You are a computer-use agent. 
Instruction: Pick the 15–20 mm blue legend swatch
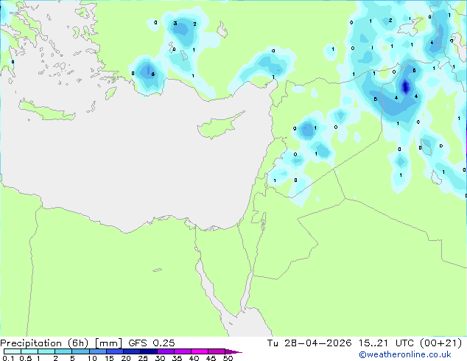pos(114,351)
